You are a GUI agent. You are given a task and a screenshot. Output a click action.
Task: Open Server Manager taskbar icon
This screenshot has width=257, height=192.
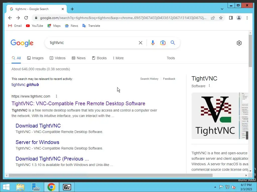click(36, 187)
